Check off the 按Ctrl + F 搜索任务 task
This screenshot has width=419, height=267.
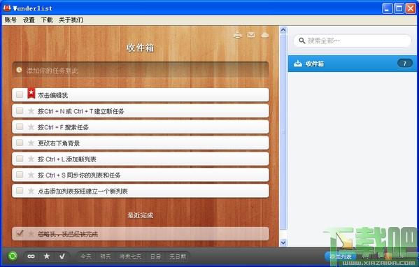pyautogui.click(x=20, y=127)
